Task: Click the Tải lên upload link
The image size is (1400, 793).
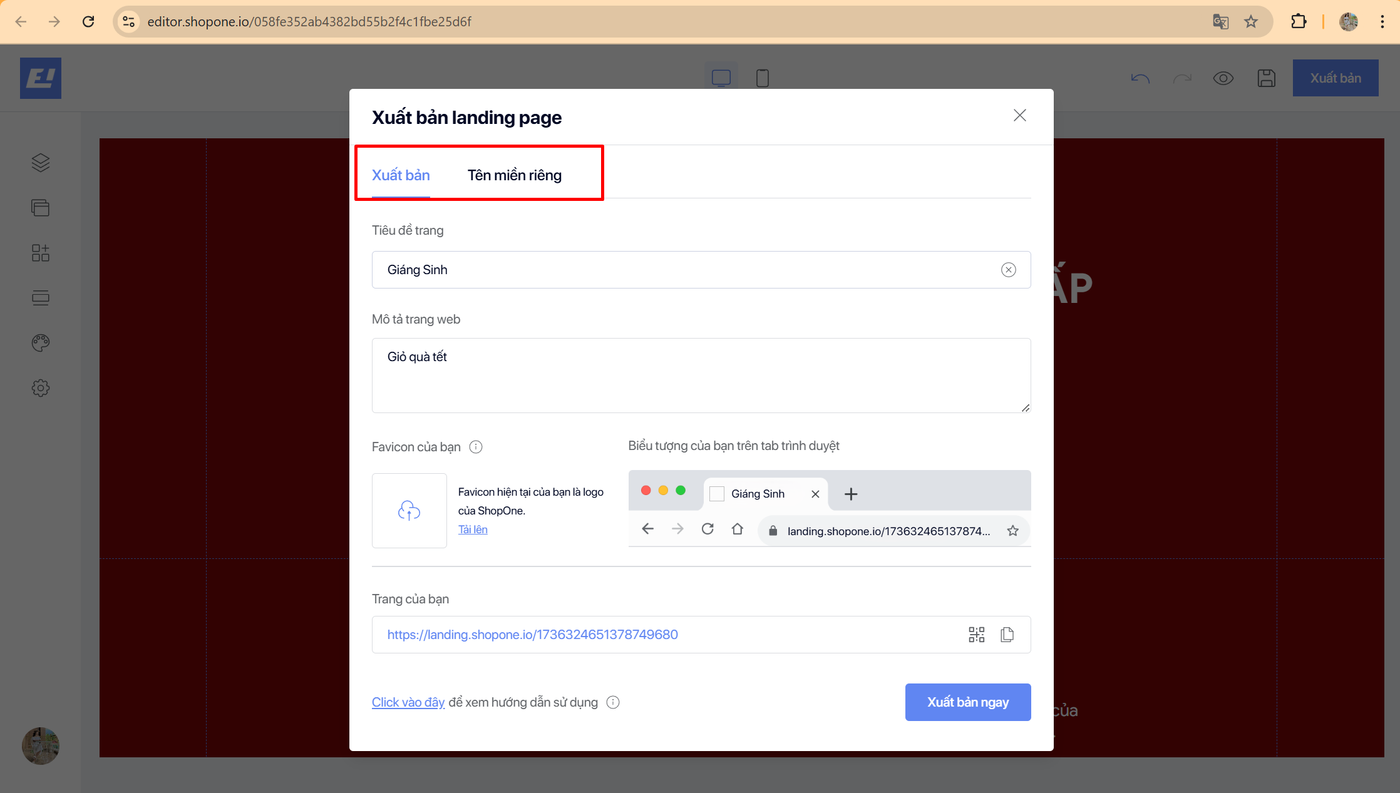Action: click(473, 530)
